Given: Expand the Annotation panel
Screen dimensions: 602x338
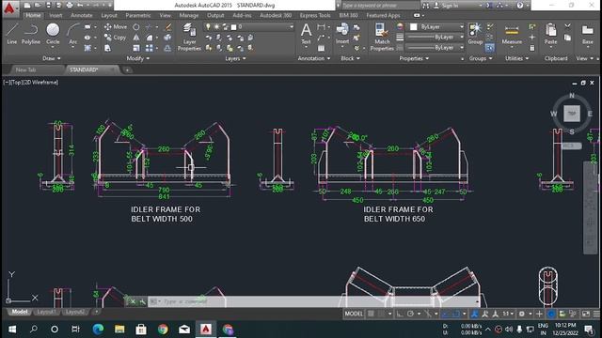Looking at the screenshot, I should [x=313, y=58].
